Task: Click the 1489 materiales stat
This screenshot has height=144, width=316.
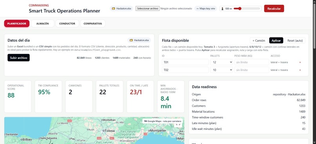Action: click(121, 58)
